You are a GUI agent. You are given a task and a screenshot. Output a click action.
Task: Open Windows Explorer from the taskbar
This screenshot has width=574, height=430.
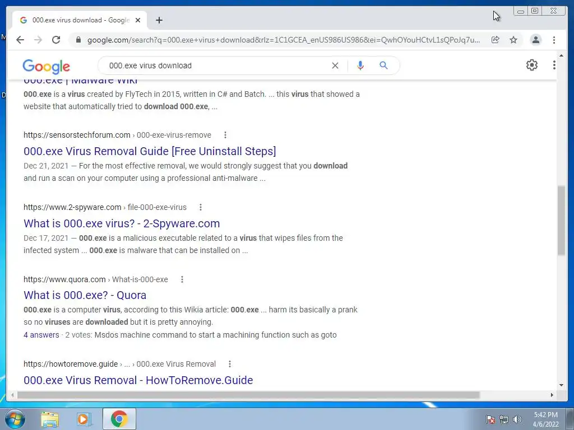click(50, 419)
